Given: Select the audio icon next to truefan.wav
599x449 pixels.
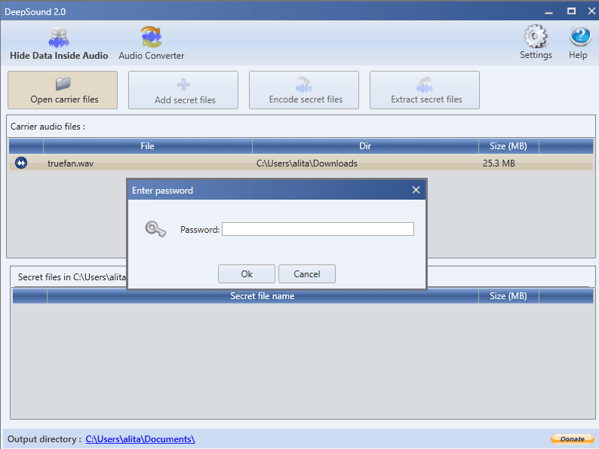Looking at the screenshot, I should (21, 163).
